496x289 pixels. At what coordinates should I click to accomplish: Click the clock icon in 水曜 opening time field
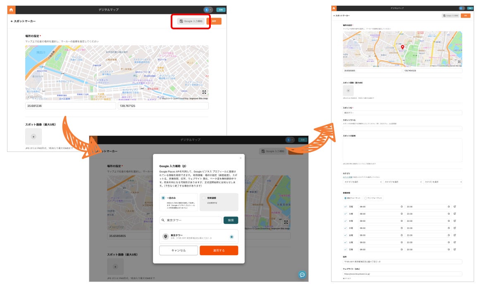[x=402, y=221]
